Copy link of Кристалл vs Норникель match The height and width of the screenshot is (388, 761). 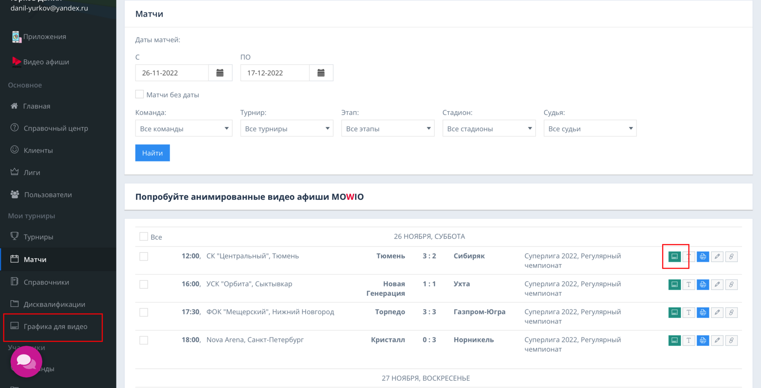coord(731,341)
